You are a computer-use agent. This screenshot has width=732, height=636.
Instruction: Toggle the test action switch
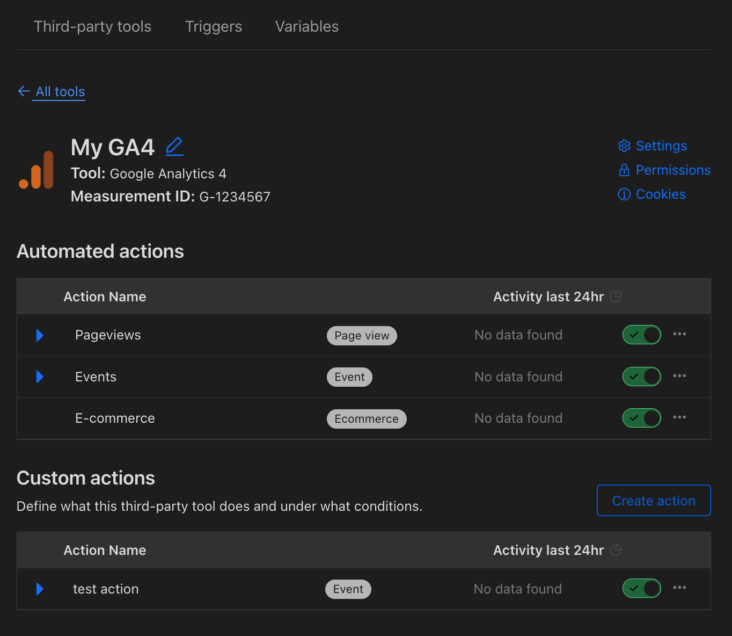pos(641,588)
